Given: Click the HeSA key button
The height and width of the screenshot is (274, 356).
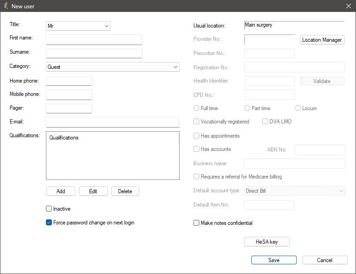Looking at the screenshot, I should click(267, 241).
